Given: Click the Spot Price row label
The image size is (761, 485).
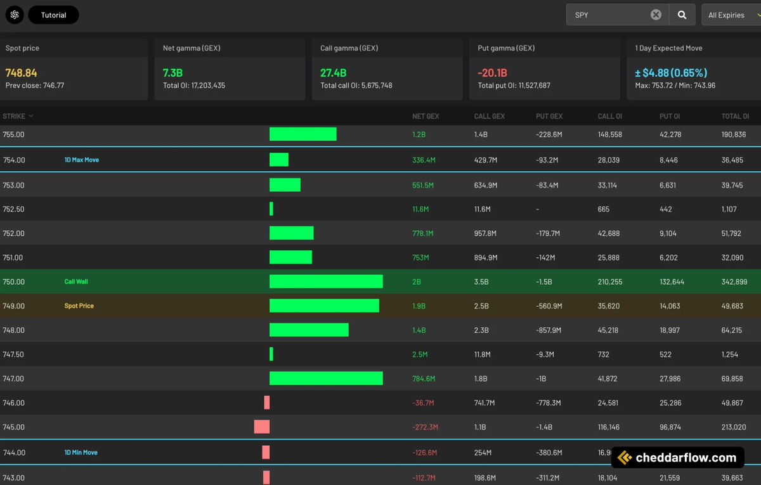Looking at the screenshot, I should [79, 306].
